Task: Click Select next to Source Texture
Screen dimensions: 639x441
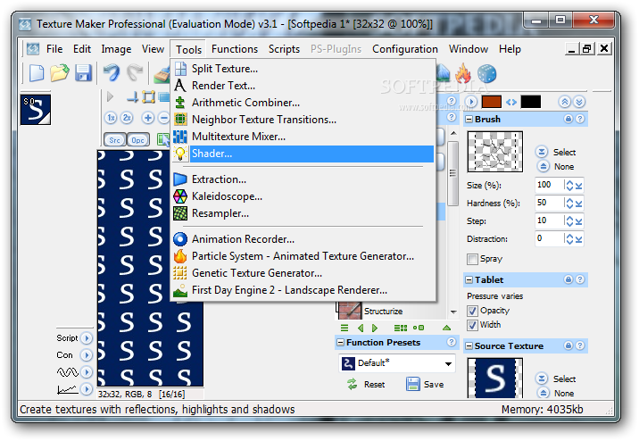Action: coord(555,379)
